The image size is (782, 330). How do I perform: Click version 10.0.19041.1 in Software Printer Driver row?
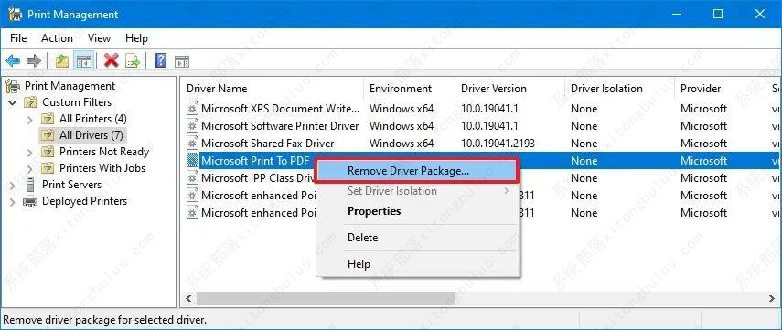(x=489, y=126)
